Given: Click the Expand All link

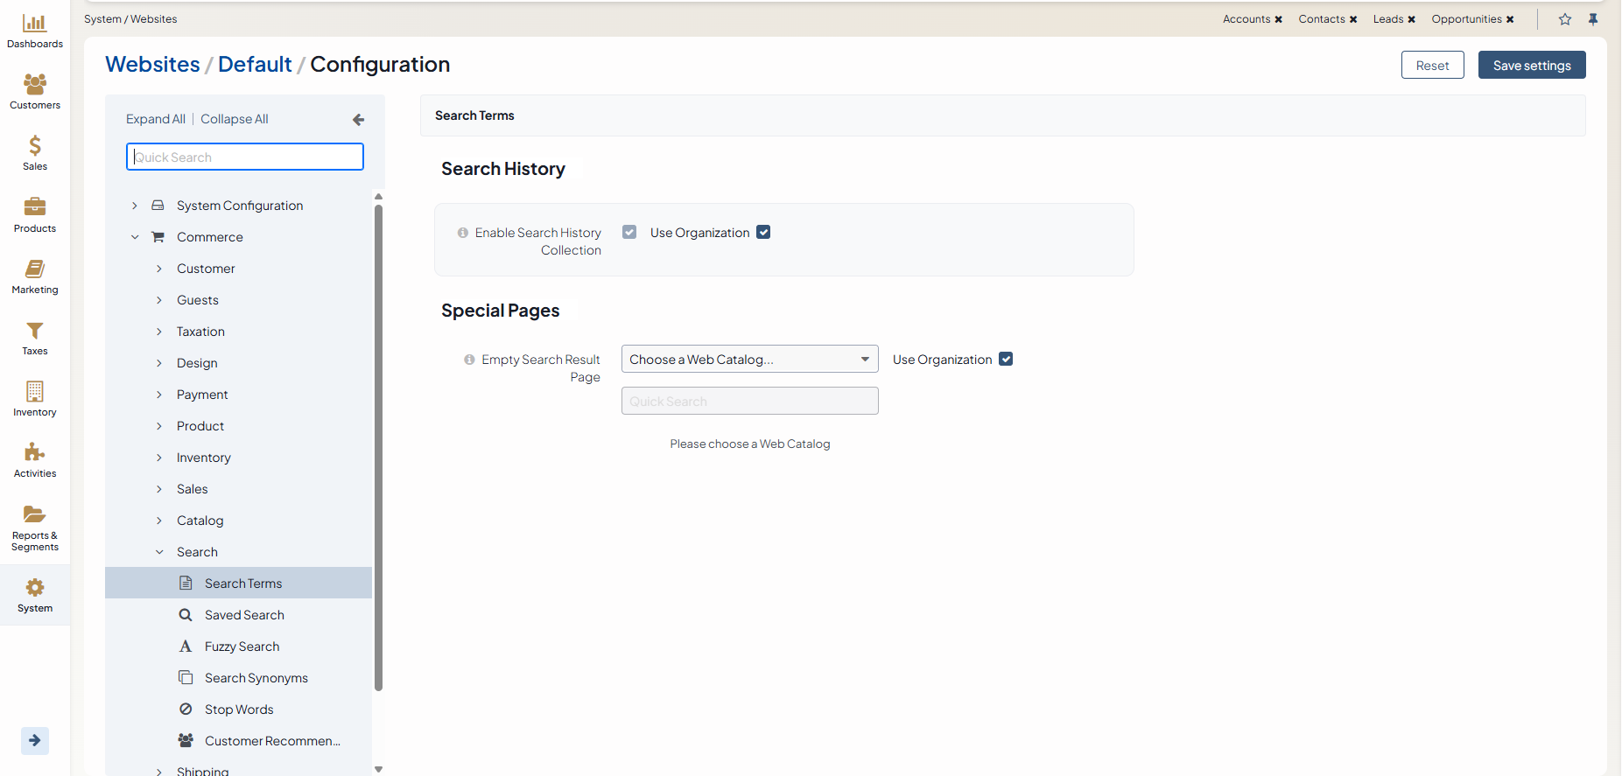Looking at the screenshot, I should tap(155, 119).
